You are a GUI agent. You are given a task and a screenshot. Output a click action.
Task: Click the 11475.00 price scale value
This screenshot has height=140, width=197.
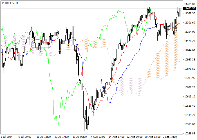coord(190,4)
